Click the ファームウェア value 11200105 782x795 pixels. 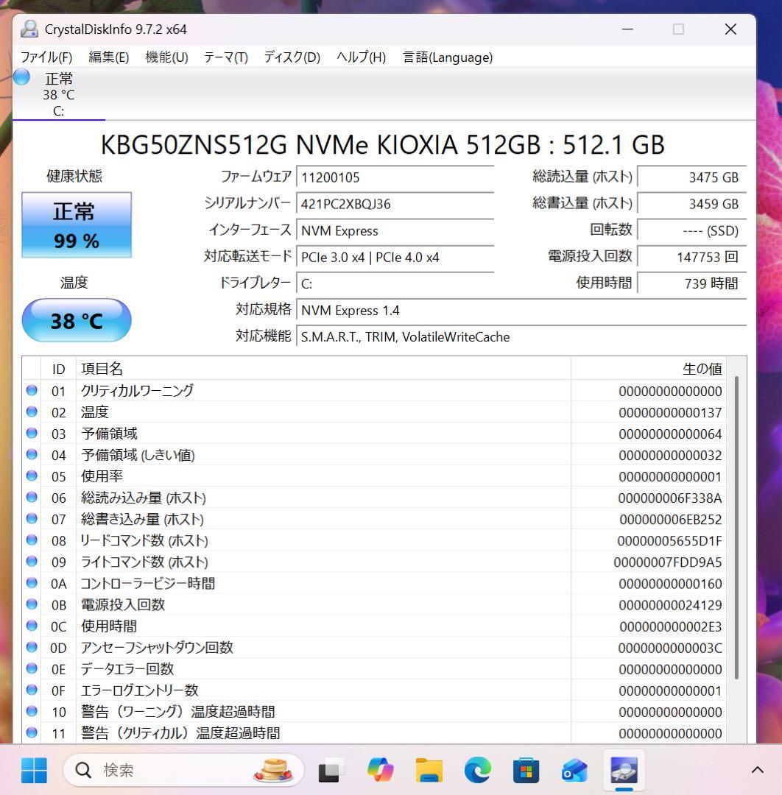[395, 177]
